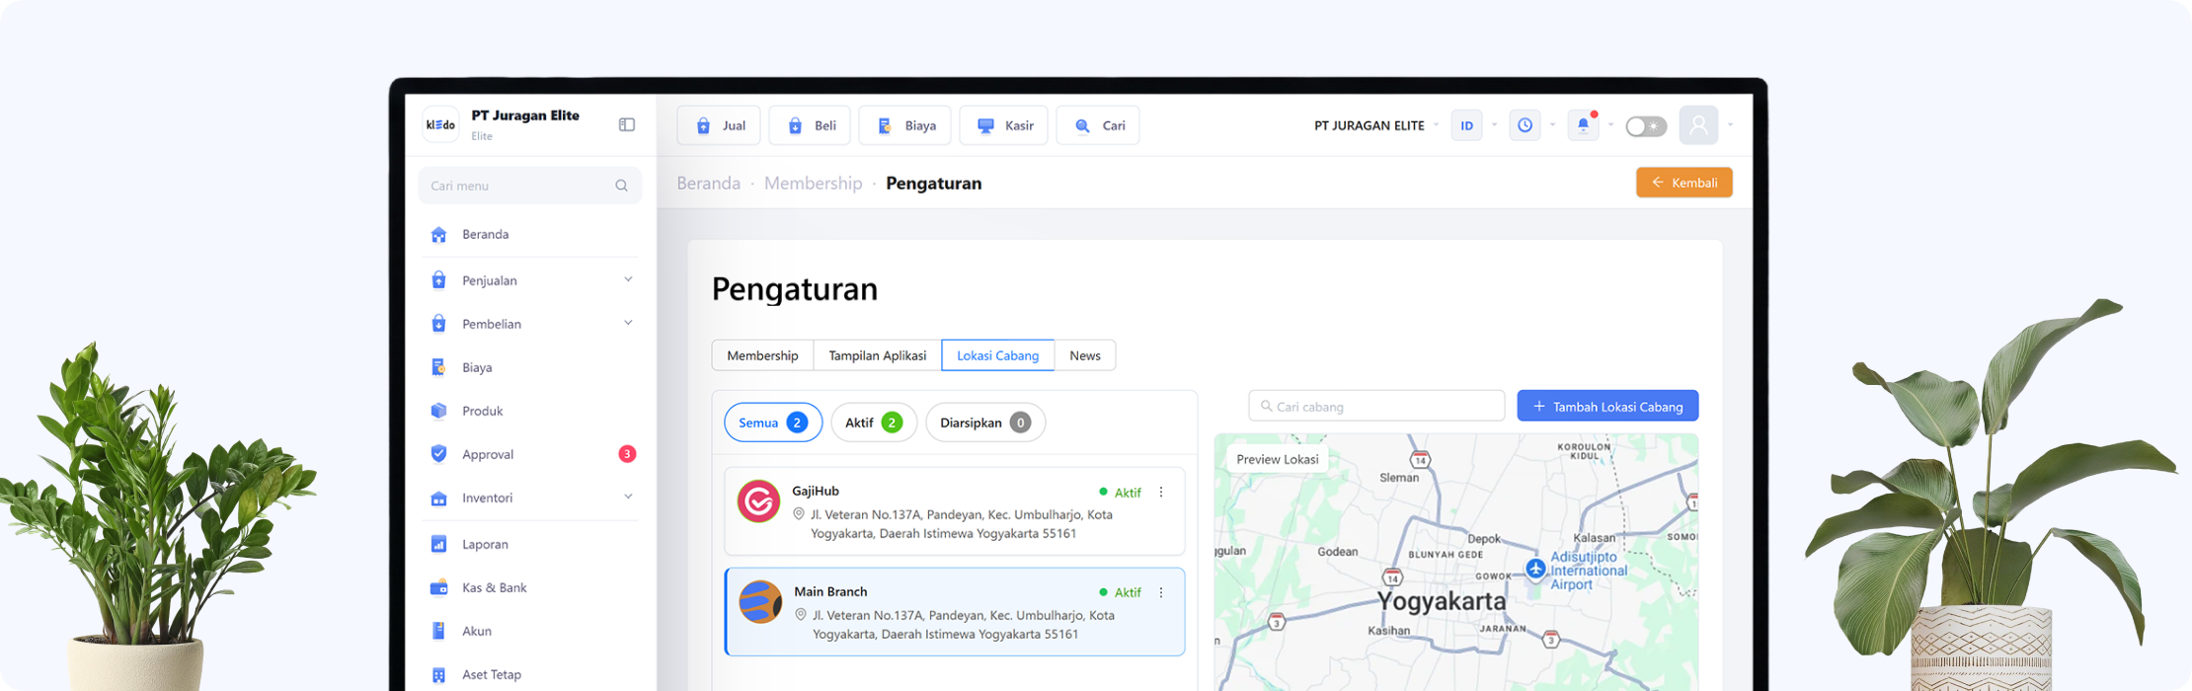Click the search magnifier in Cari menu
Screen dimensions: 2192x691
[621, 186]
